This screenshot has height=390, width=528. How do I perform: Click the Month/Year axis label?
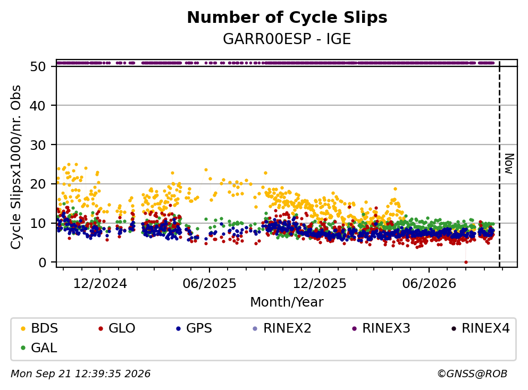coord(287,302)
